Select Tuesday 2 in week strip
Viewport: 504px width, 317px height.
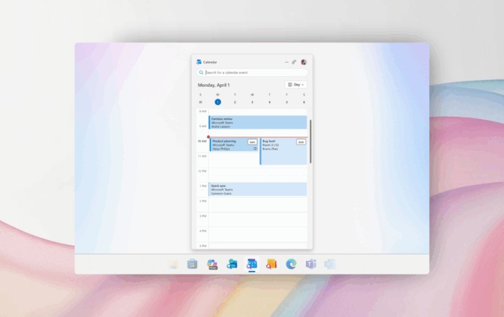(x=235, y=102)
